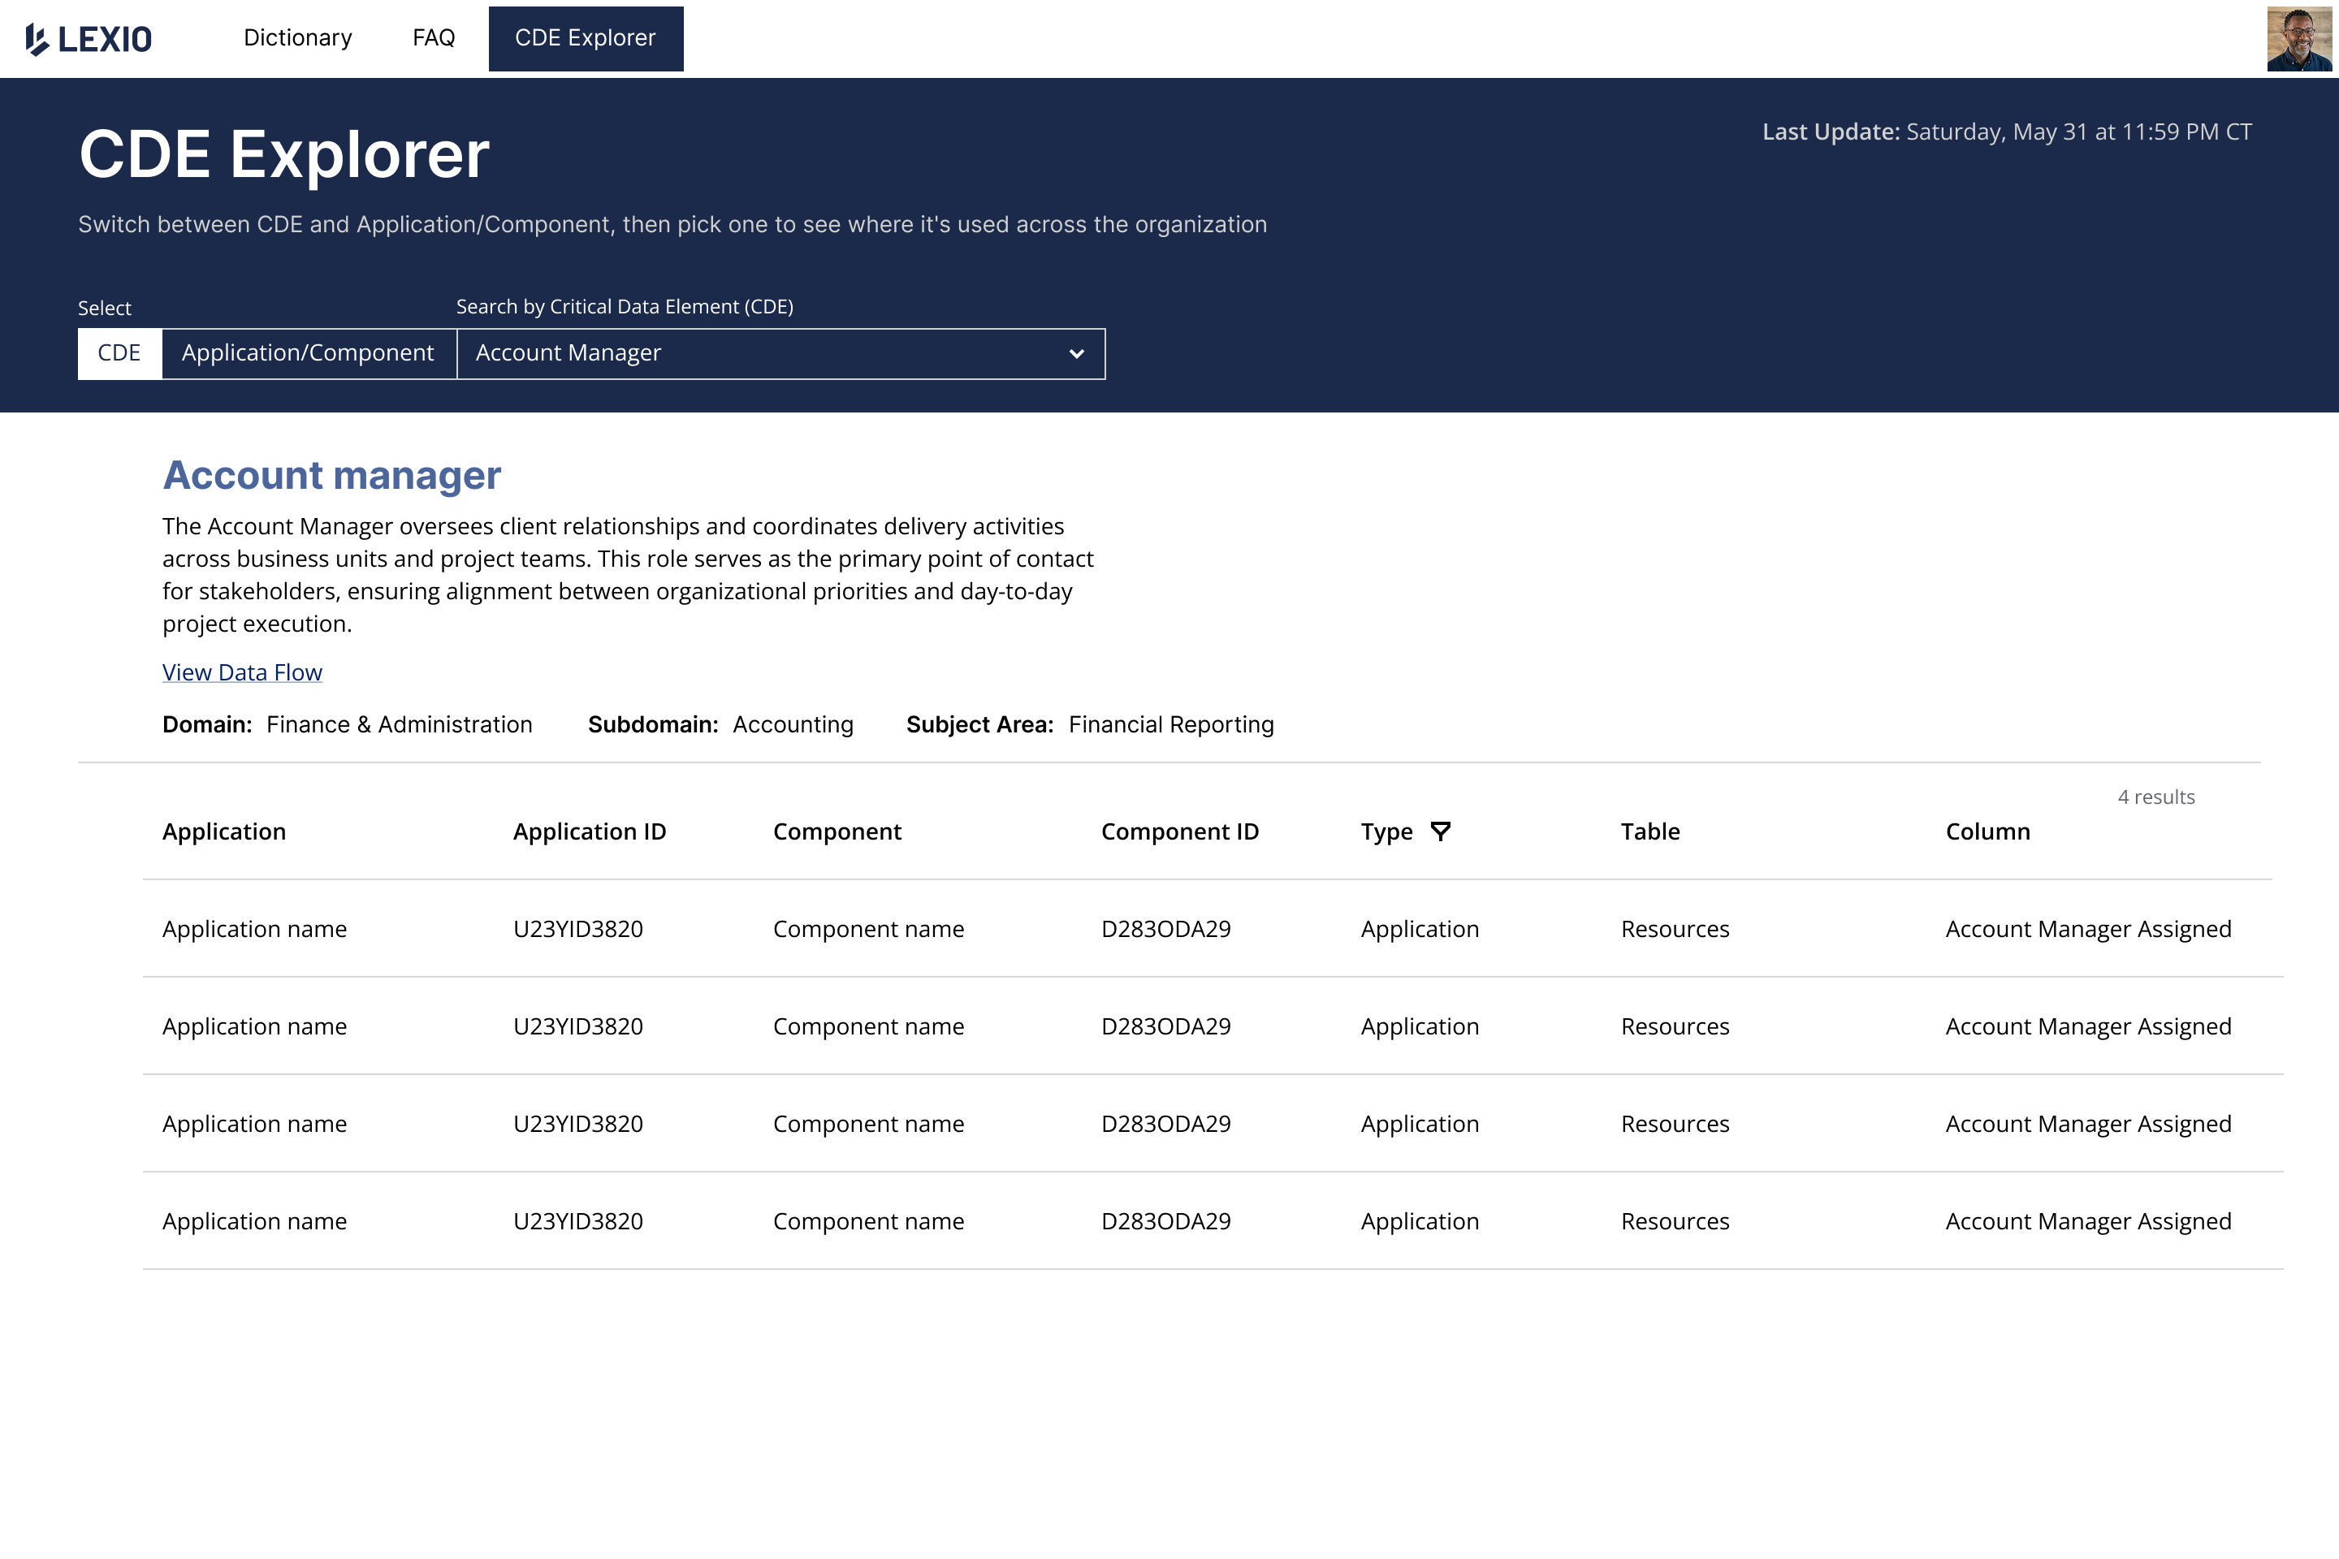This screenshot has height=1559, width=2339.
Task: Click the 'Finance & Administration' domain value
Action: point(399,725)
